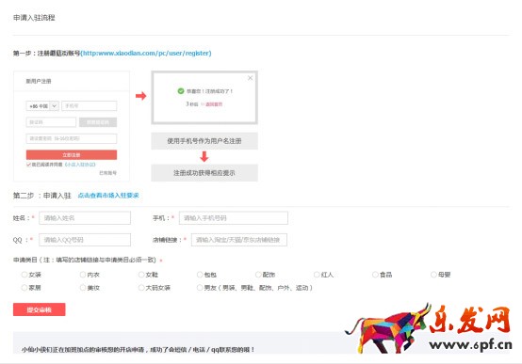This screenshot has height=364, width=522.
Task: Choose the 大码女装 category radio
Action: click(x=141, y=288)
